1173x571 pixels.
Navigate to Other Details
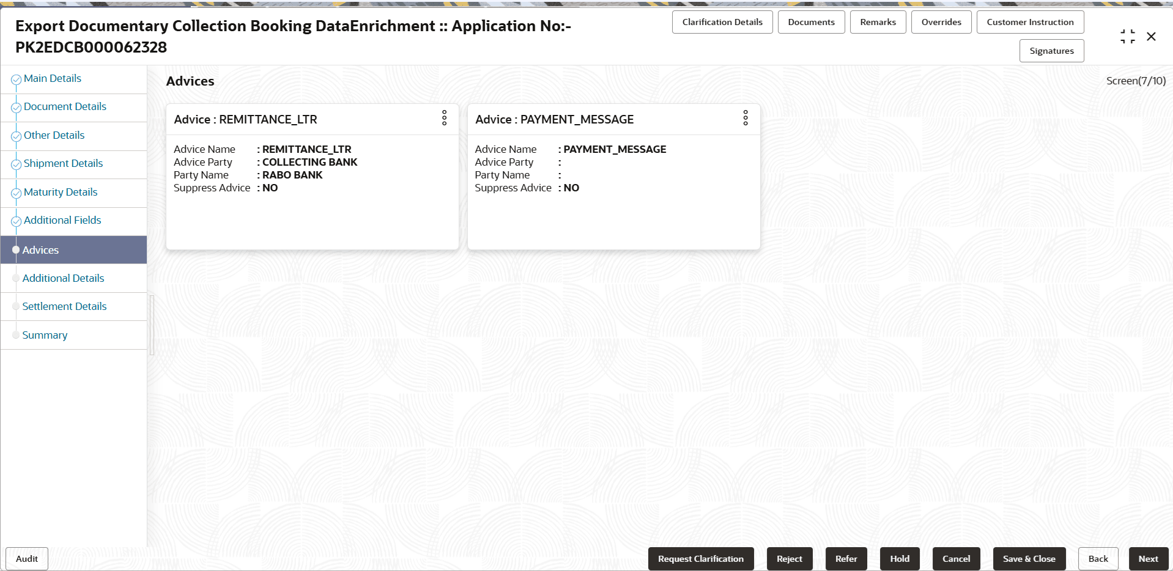54,135
